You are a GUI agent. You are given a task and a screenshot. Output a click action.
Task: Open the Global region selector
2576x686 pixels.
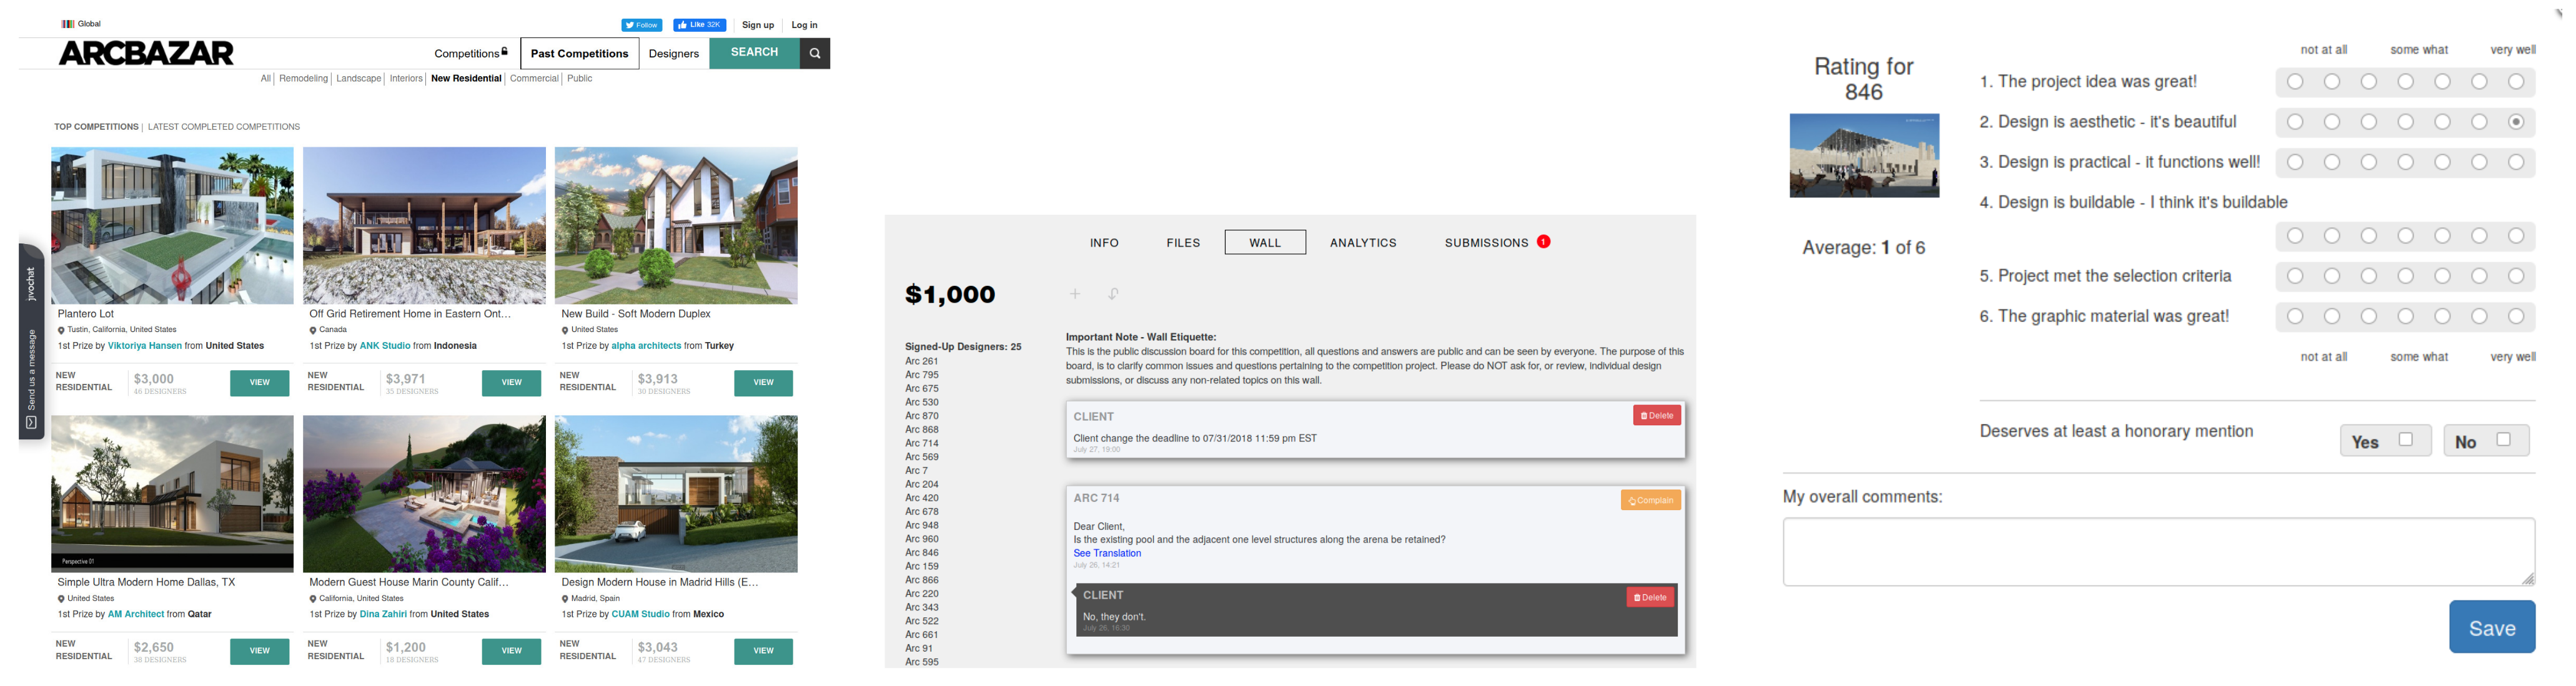click(x=82, y=24)
